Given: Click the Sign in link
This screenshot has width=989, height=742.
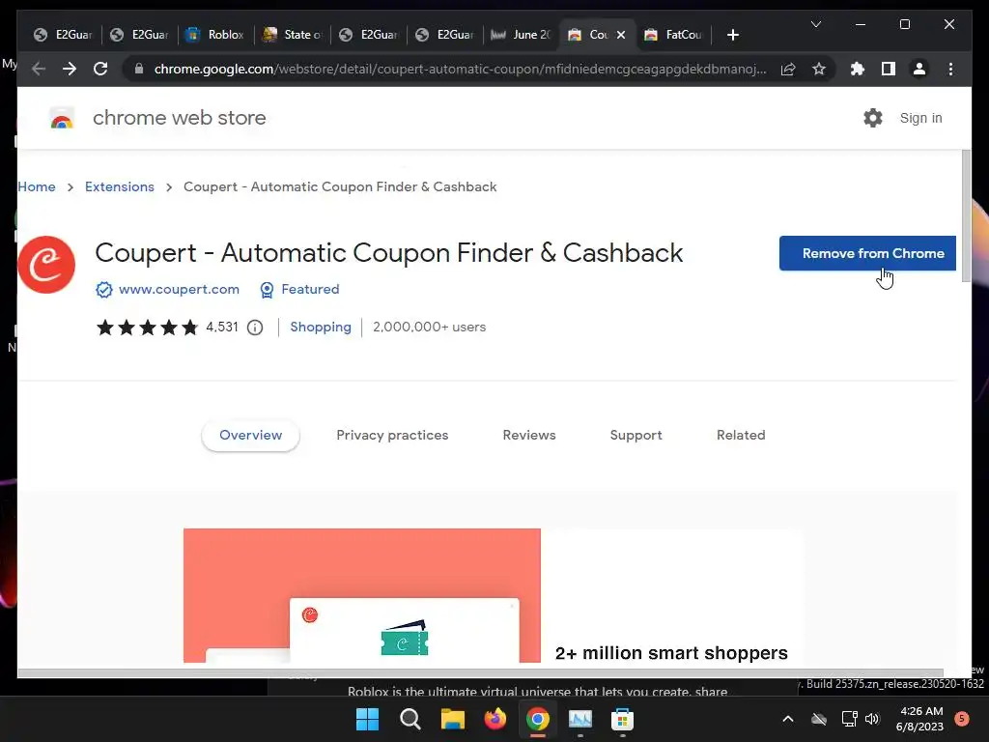Looking at the screenshot, I should [x=920, y=118].
